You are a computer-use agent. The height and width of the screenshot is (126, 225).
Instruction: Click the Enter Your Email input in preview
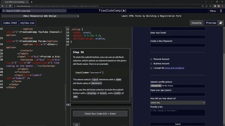coord(178,37)
